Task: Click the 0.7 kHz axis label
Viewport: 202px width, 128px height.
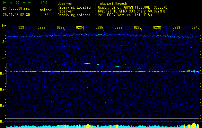Action: click(3, 106)
